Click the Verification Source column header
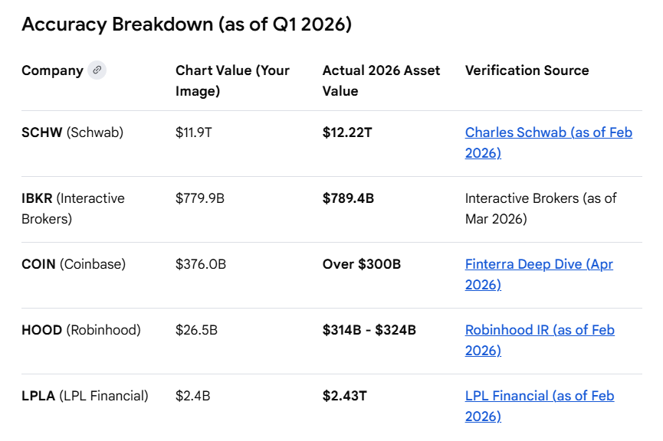This screenshot has width=663, height=441. pos(527,70)
